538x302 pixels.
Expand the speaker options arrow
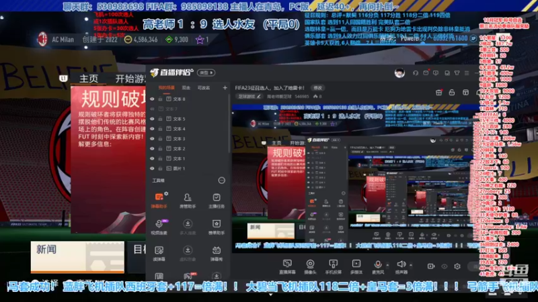pos(411,264)
